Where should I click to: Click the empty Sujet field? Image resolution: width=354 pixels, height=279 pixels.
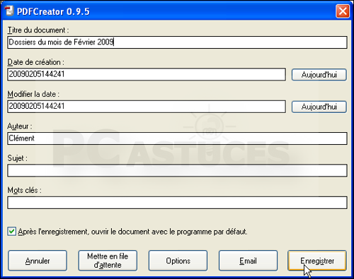click(177, 170)
